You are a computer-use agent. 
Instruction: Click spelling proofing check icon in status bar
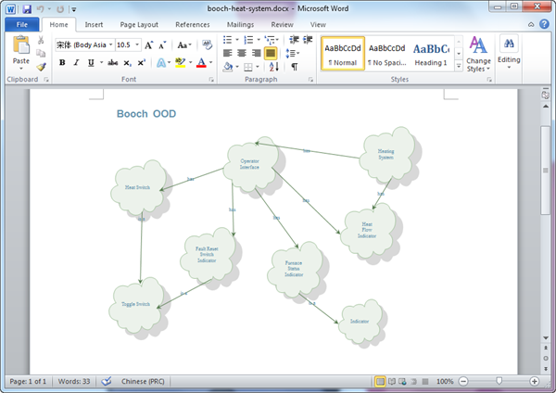(x=106, y=381)
